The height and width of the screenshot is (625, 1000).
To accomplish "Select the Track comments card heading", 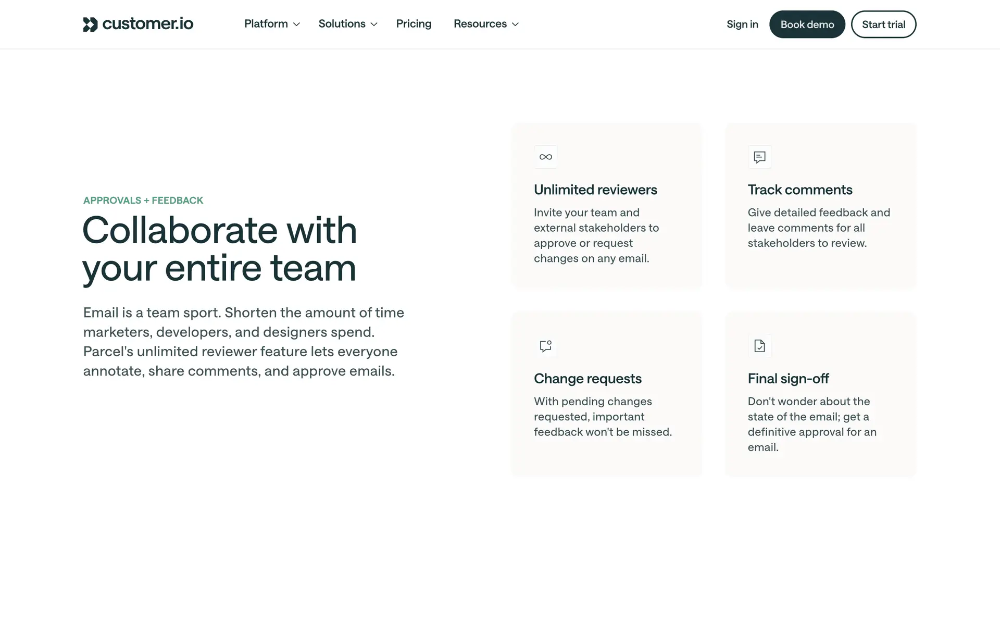I will click(800, 190).
